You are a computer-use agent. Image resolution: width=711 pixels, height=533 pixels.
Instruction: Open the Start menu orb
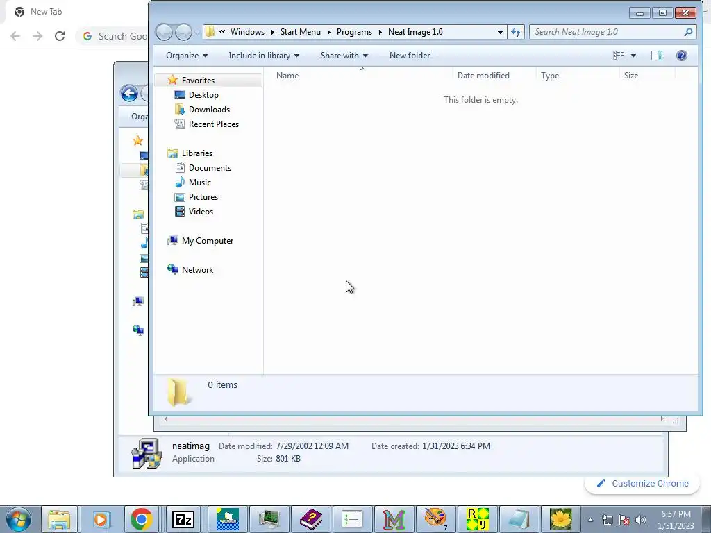coord(19,519)
